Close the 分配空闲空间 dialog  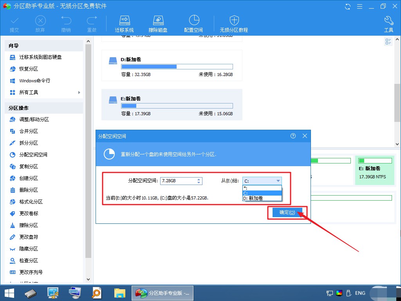click(x=305, y=136)
